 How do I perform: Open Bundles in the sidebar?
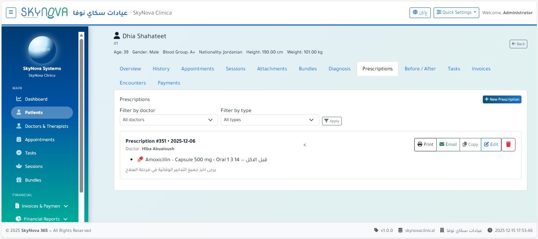33,180
